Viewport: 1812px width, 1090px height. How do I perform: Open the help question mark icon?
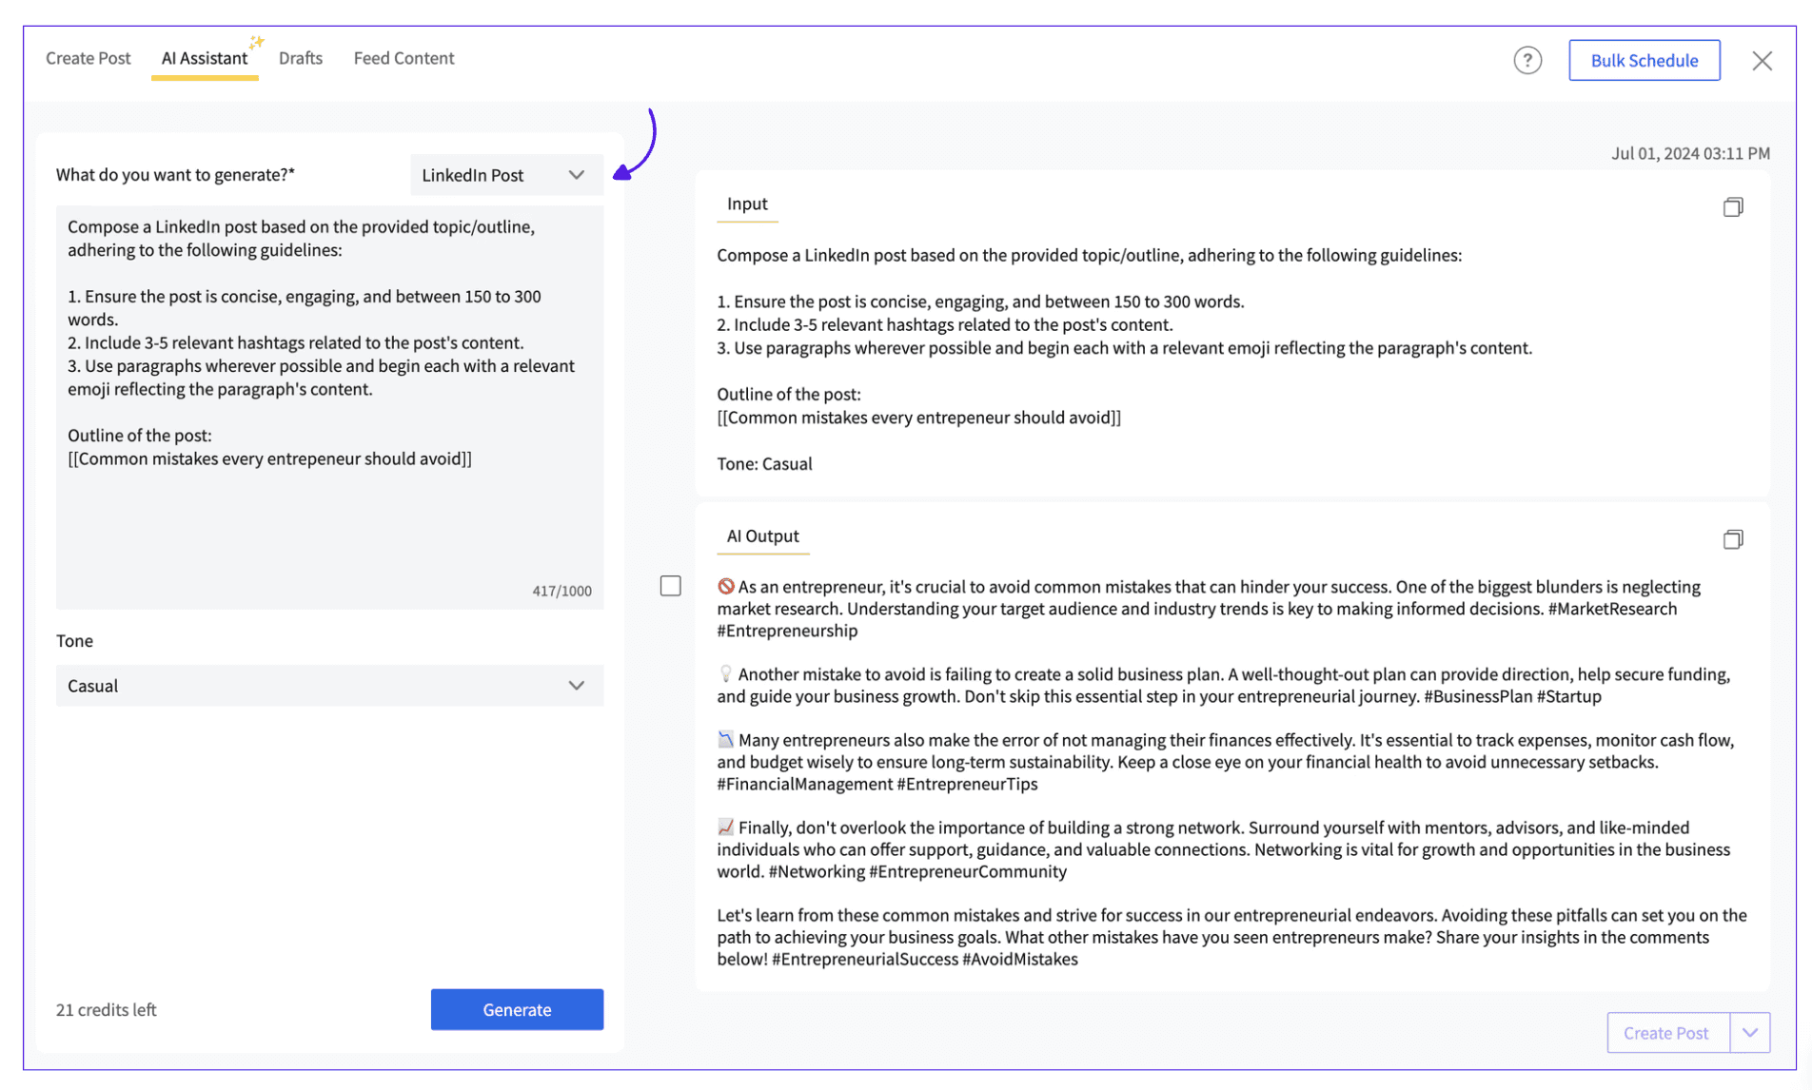pyautogui.click(x=1527, y=60)
